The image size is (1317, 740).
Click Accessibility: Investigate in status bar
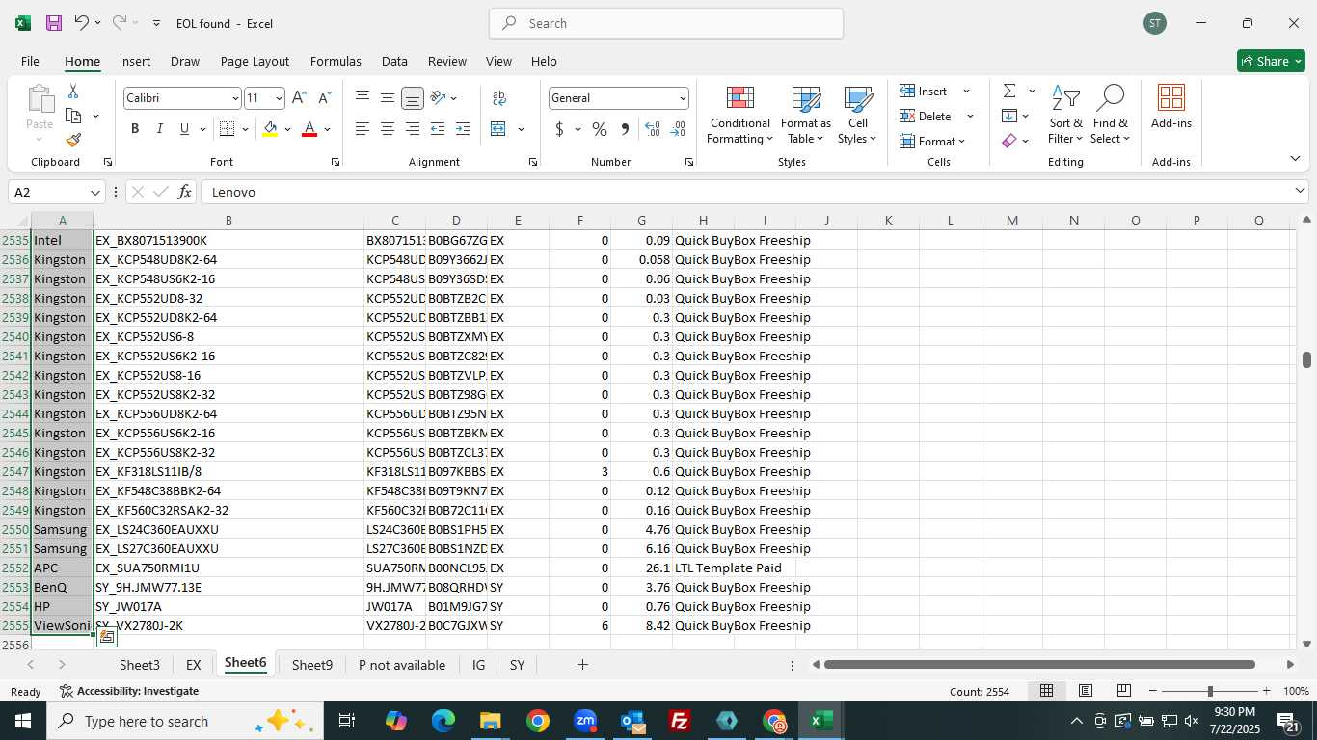tap(129, 691)
